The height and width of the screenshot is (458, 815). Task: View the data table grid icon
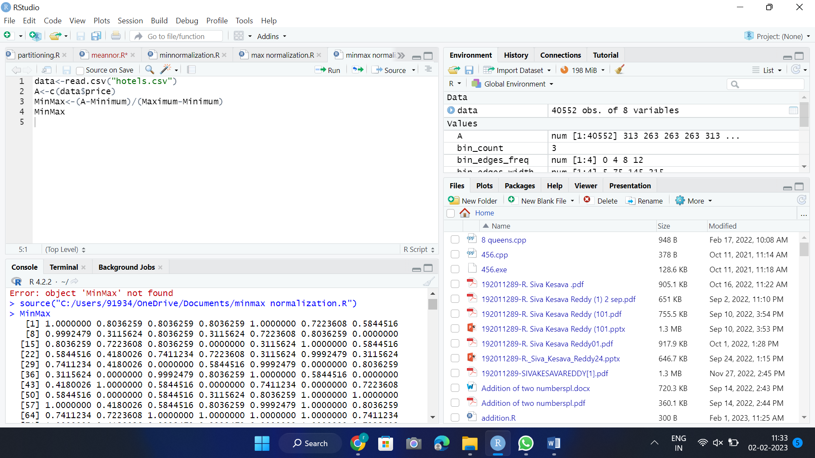pyautogui.click(x=793, y=110)
